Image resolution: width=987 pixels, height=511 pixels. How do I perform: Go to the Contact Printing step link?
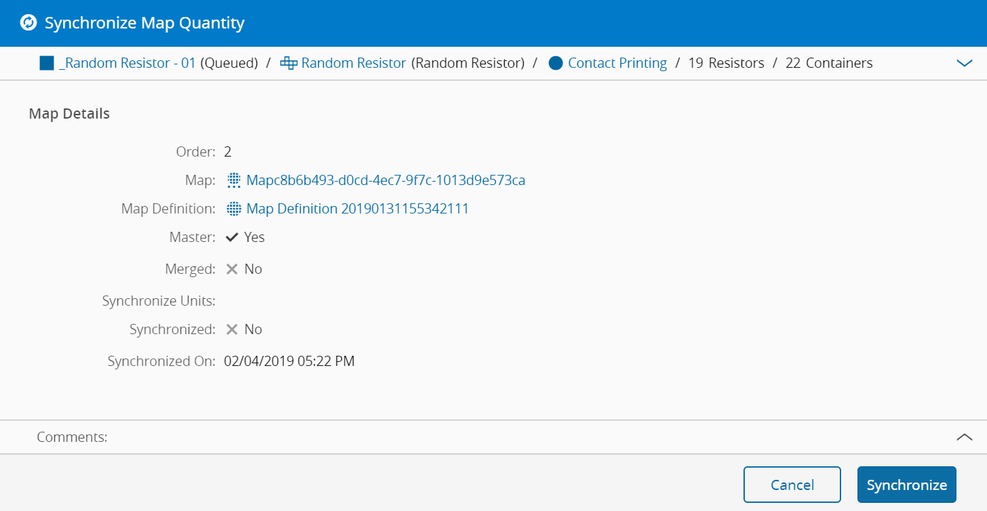617,64
